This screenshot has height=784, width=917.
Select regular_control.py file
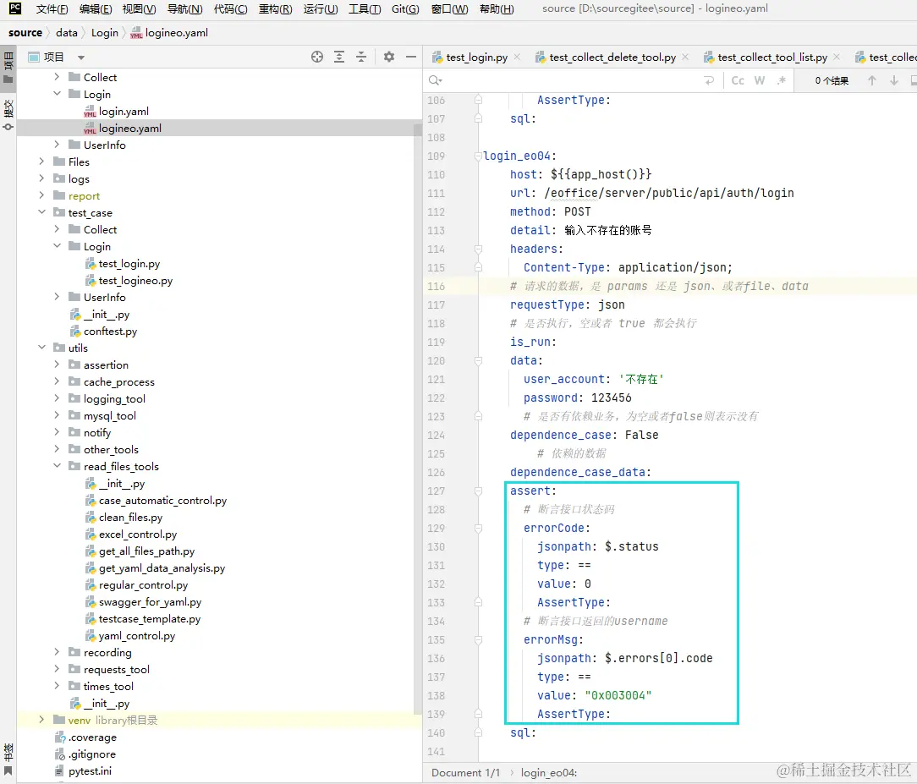pos(143,585)
